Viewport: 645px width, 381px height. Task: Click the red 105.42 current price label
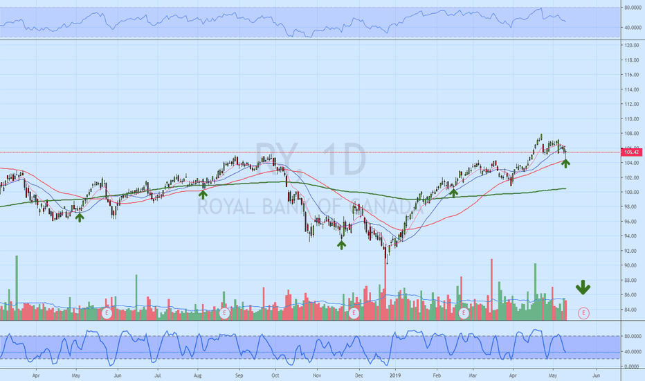[x=631, y=152]
